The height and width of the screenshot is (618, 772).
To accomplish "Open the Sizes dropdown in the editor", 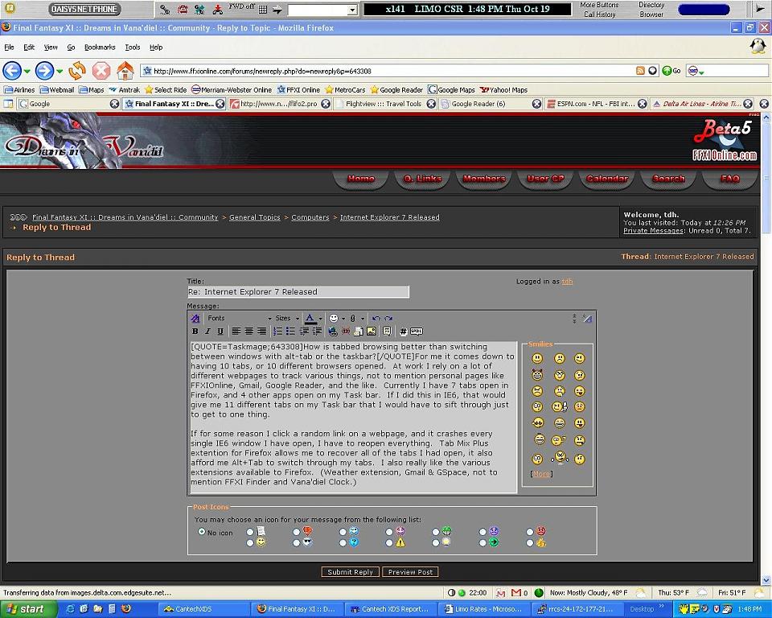I will [288, 319].
